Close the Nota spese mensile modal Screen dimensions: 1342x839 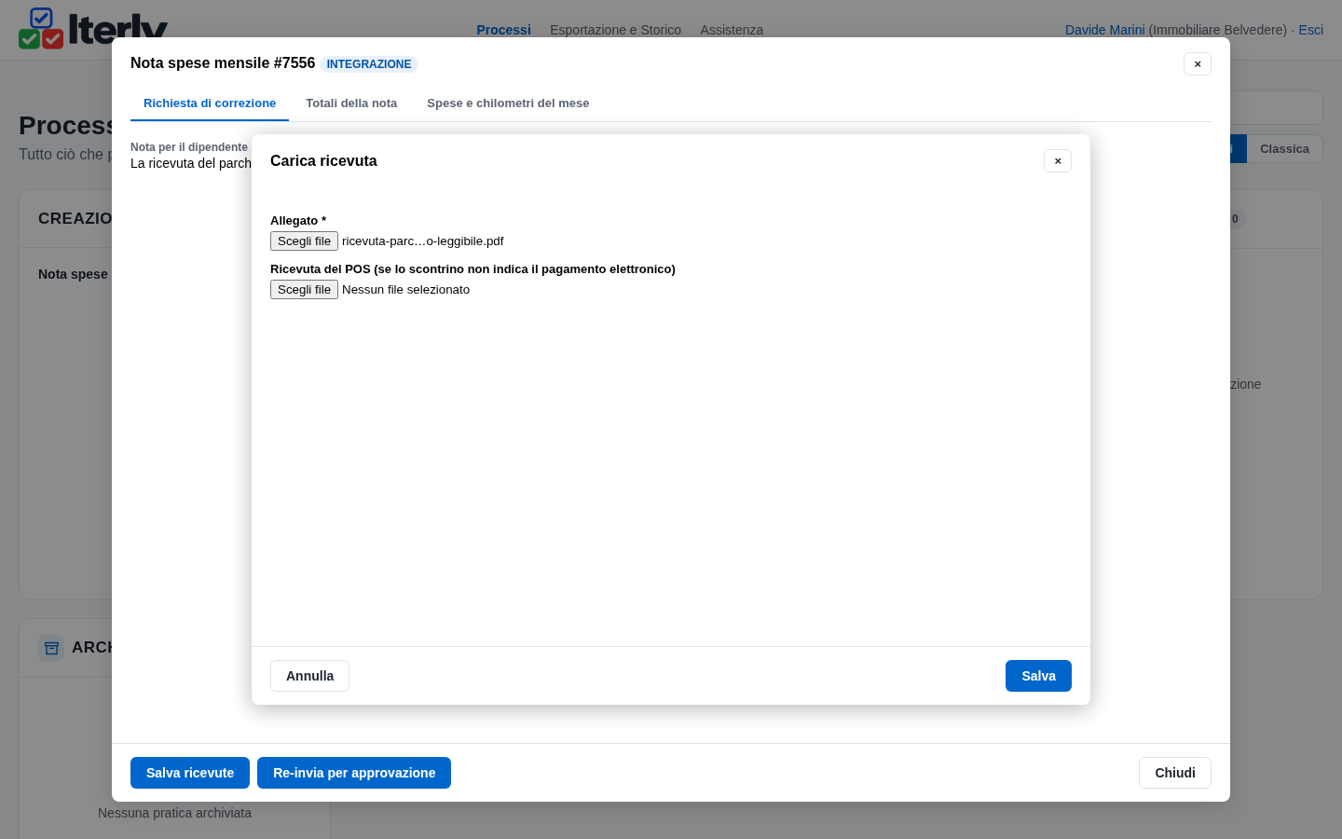tap(1198, 64)
